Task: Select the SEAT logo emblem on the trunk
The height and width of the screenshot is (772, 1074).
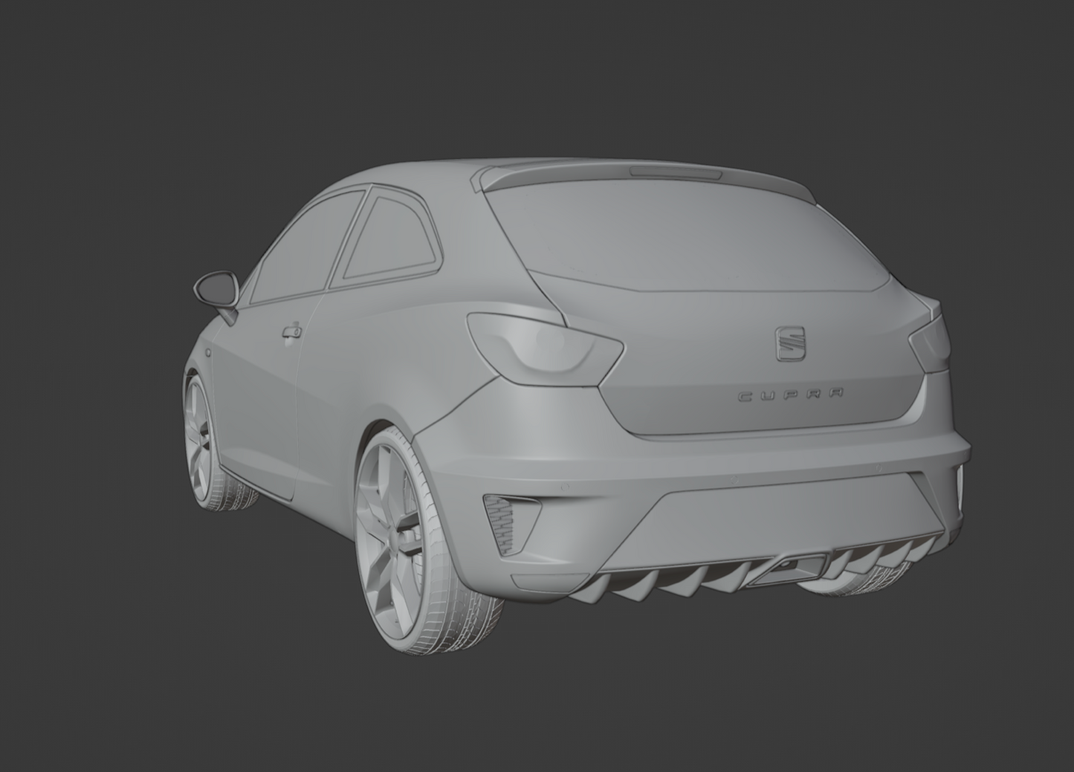Action: point(791,345)
